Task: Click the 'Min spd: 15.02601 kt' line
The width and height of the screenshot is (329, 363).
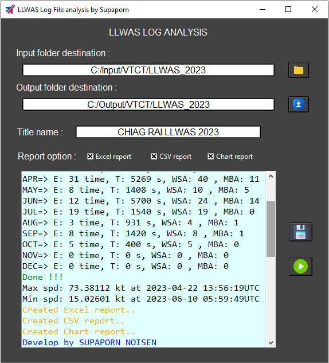Action: click(x=141, y=299)
